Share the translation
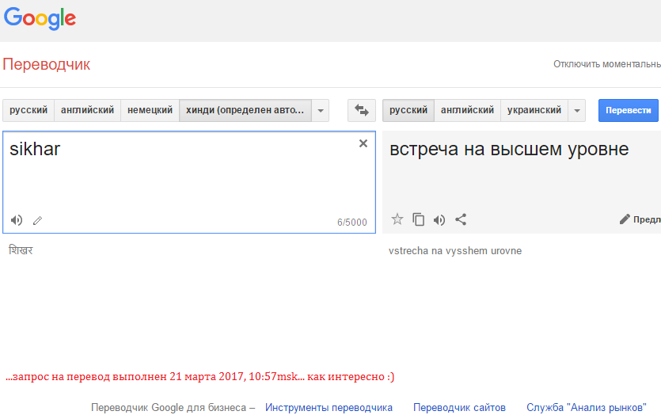 [461, 219]
